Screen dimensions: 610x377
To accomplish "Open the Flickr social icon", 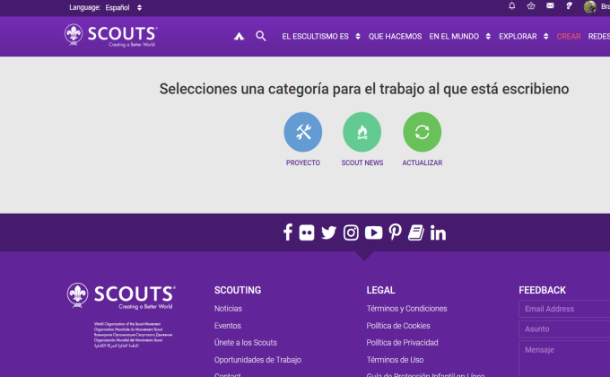I will [307, 232].
